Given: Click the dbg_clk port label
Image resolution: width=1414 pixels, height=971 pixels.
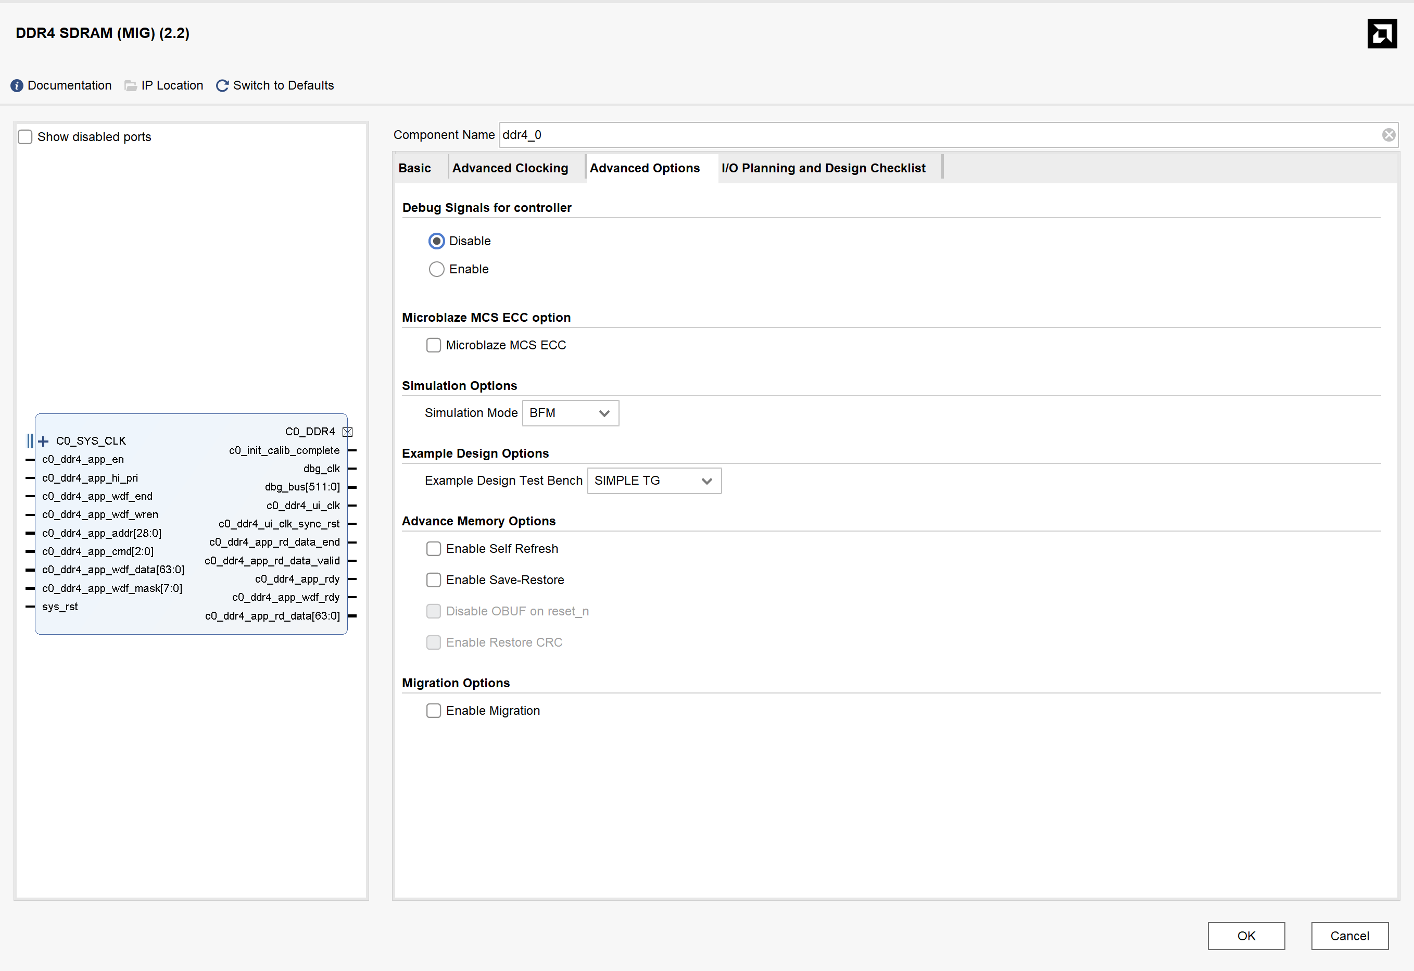Looking at the screenshot, I should click(322, 469).
